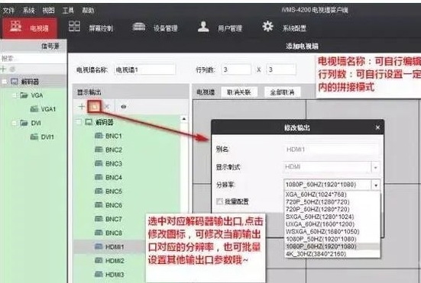Click the 全部取消 button

(282, 92)
